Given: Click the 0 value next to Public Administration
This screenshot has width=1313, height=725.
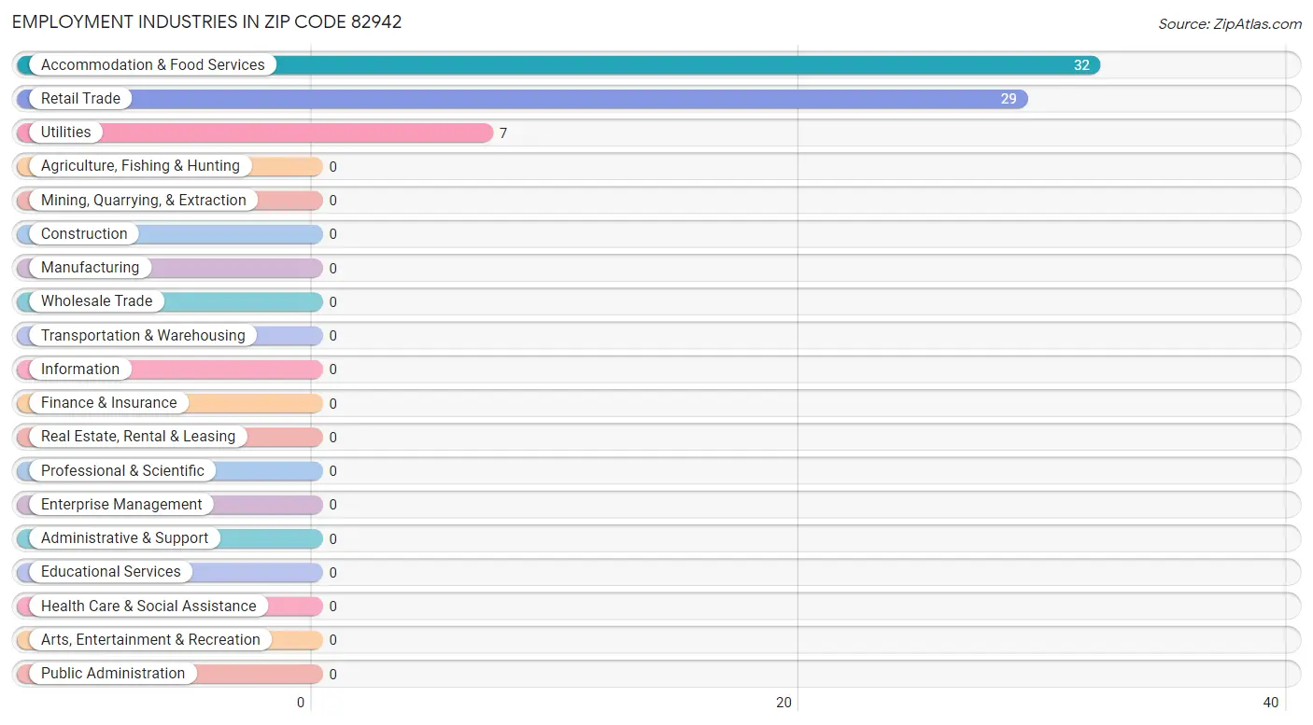Looking at the screenshot, I should click(x=332, y=675).
